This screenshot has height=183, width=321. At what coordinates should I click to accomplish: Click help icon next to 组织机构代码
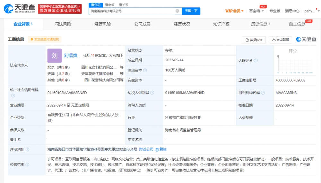263,93
